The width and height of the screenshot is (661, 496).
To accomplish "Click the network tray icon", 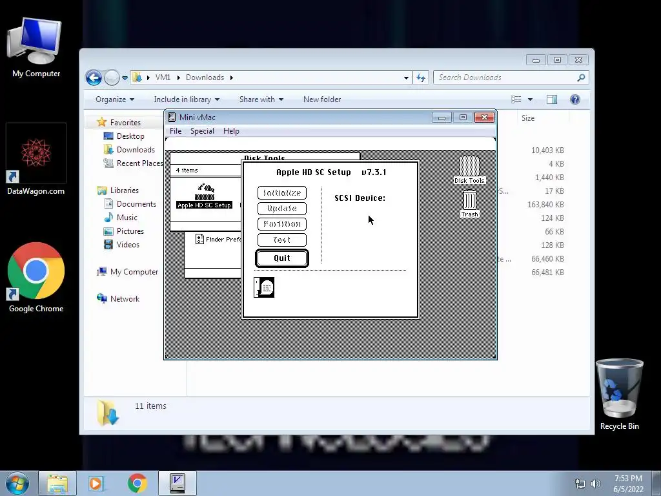I will [x=580, y=484].
